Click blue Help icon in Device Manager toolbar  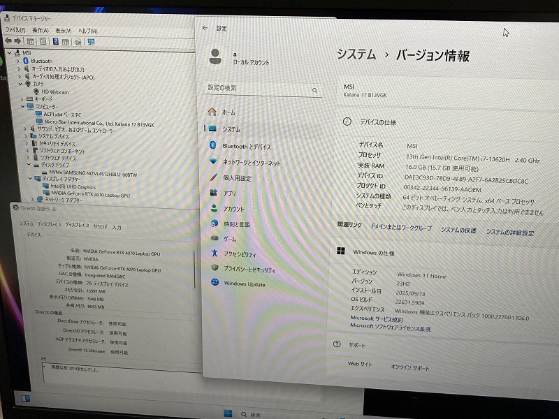[x=56, y=41]
